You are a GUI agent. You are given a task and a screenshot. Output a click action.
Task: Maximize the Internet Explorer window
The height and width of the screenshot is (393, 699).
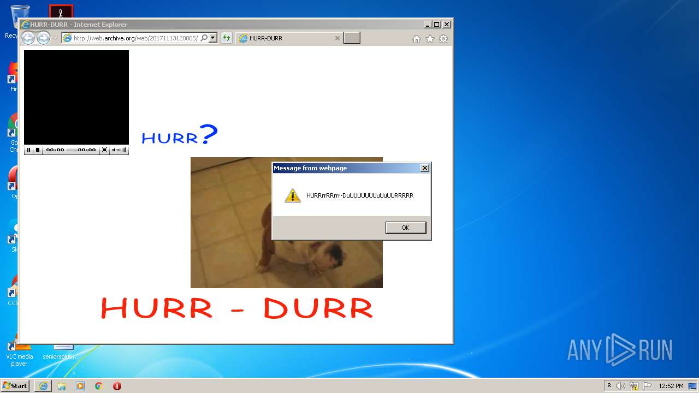(436, 25)
